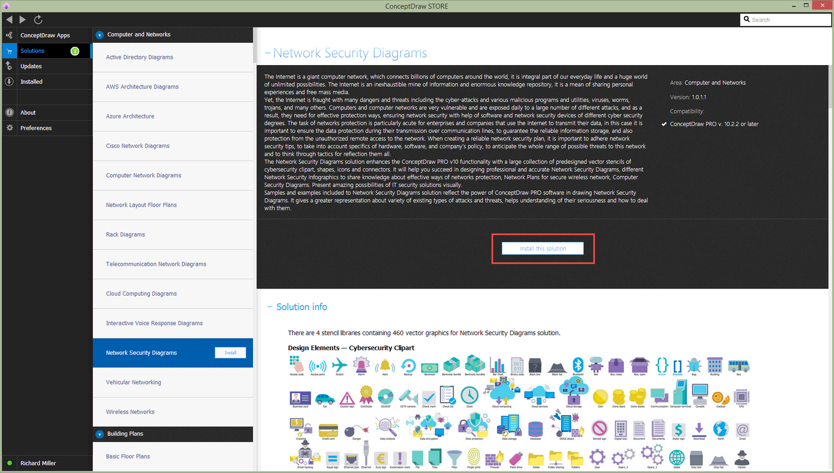The height and width of the screenshot is (473, 834).
Task: Collapse the Computer and Networks category
Action: tap(100, 34)
